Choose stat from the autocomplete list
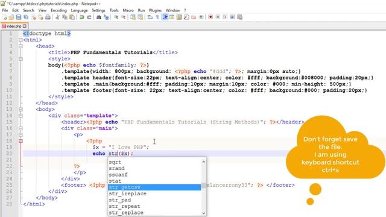386x217 pixels. click(x=154, y=181)
